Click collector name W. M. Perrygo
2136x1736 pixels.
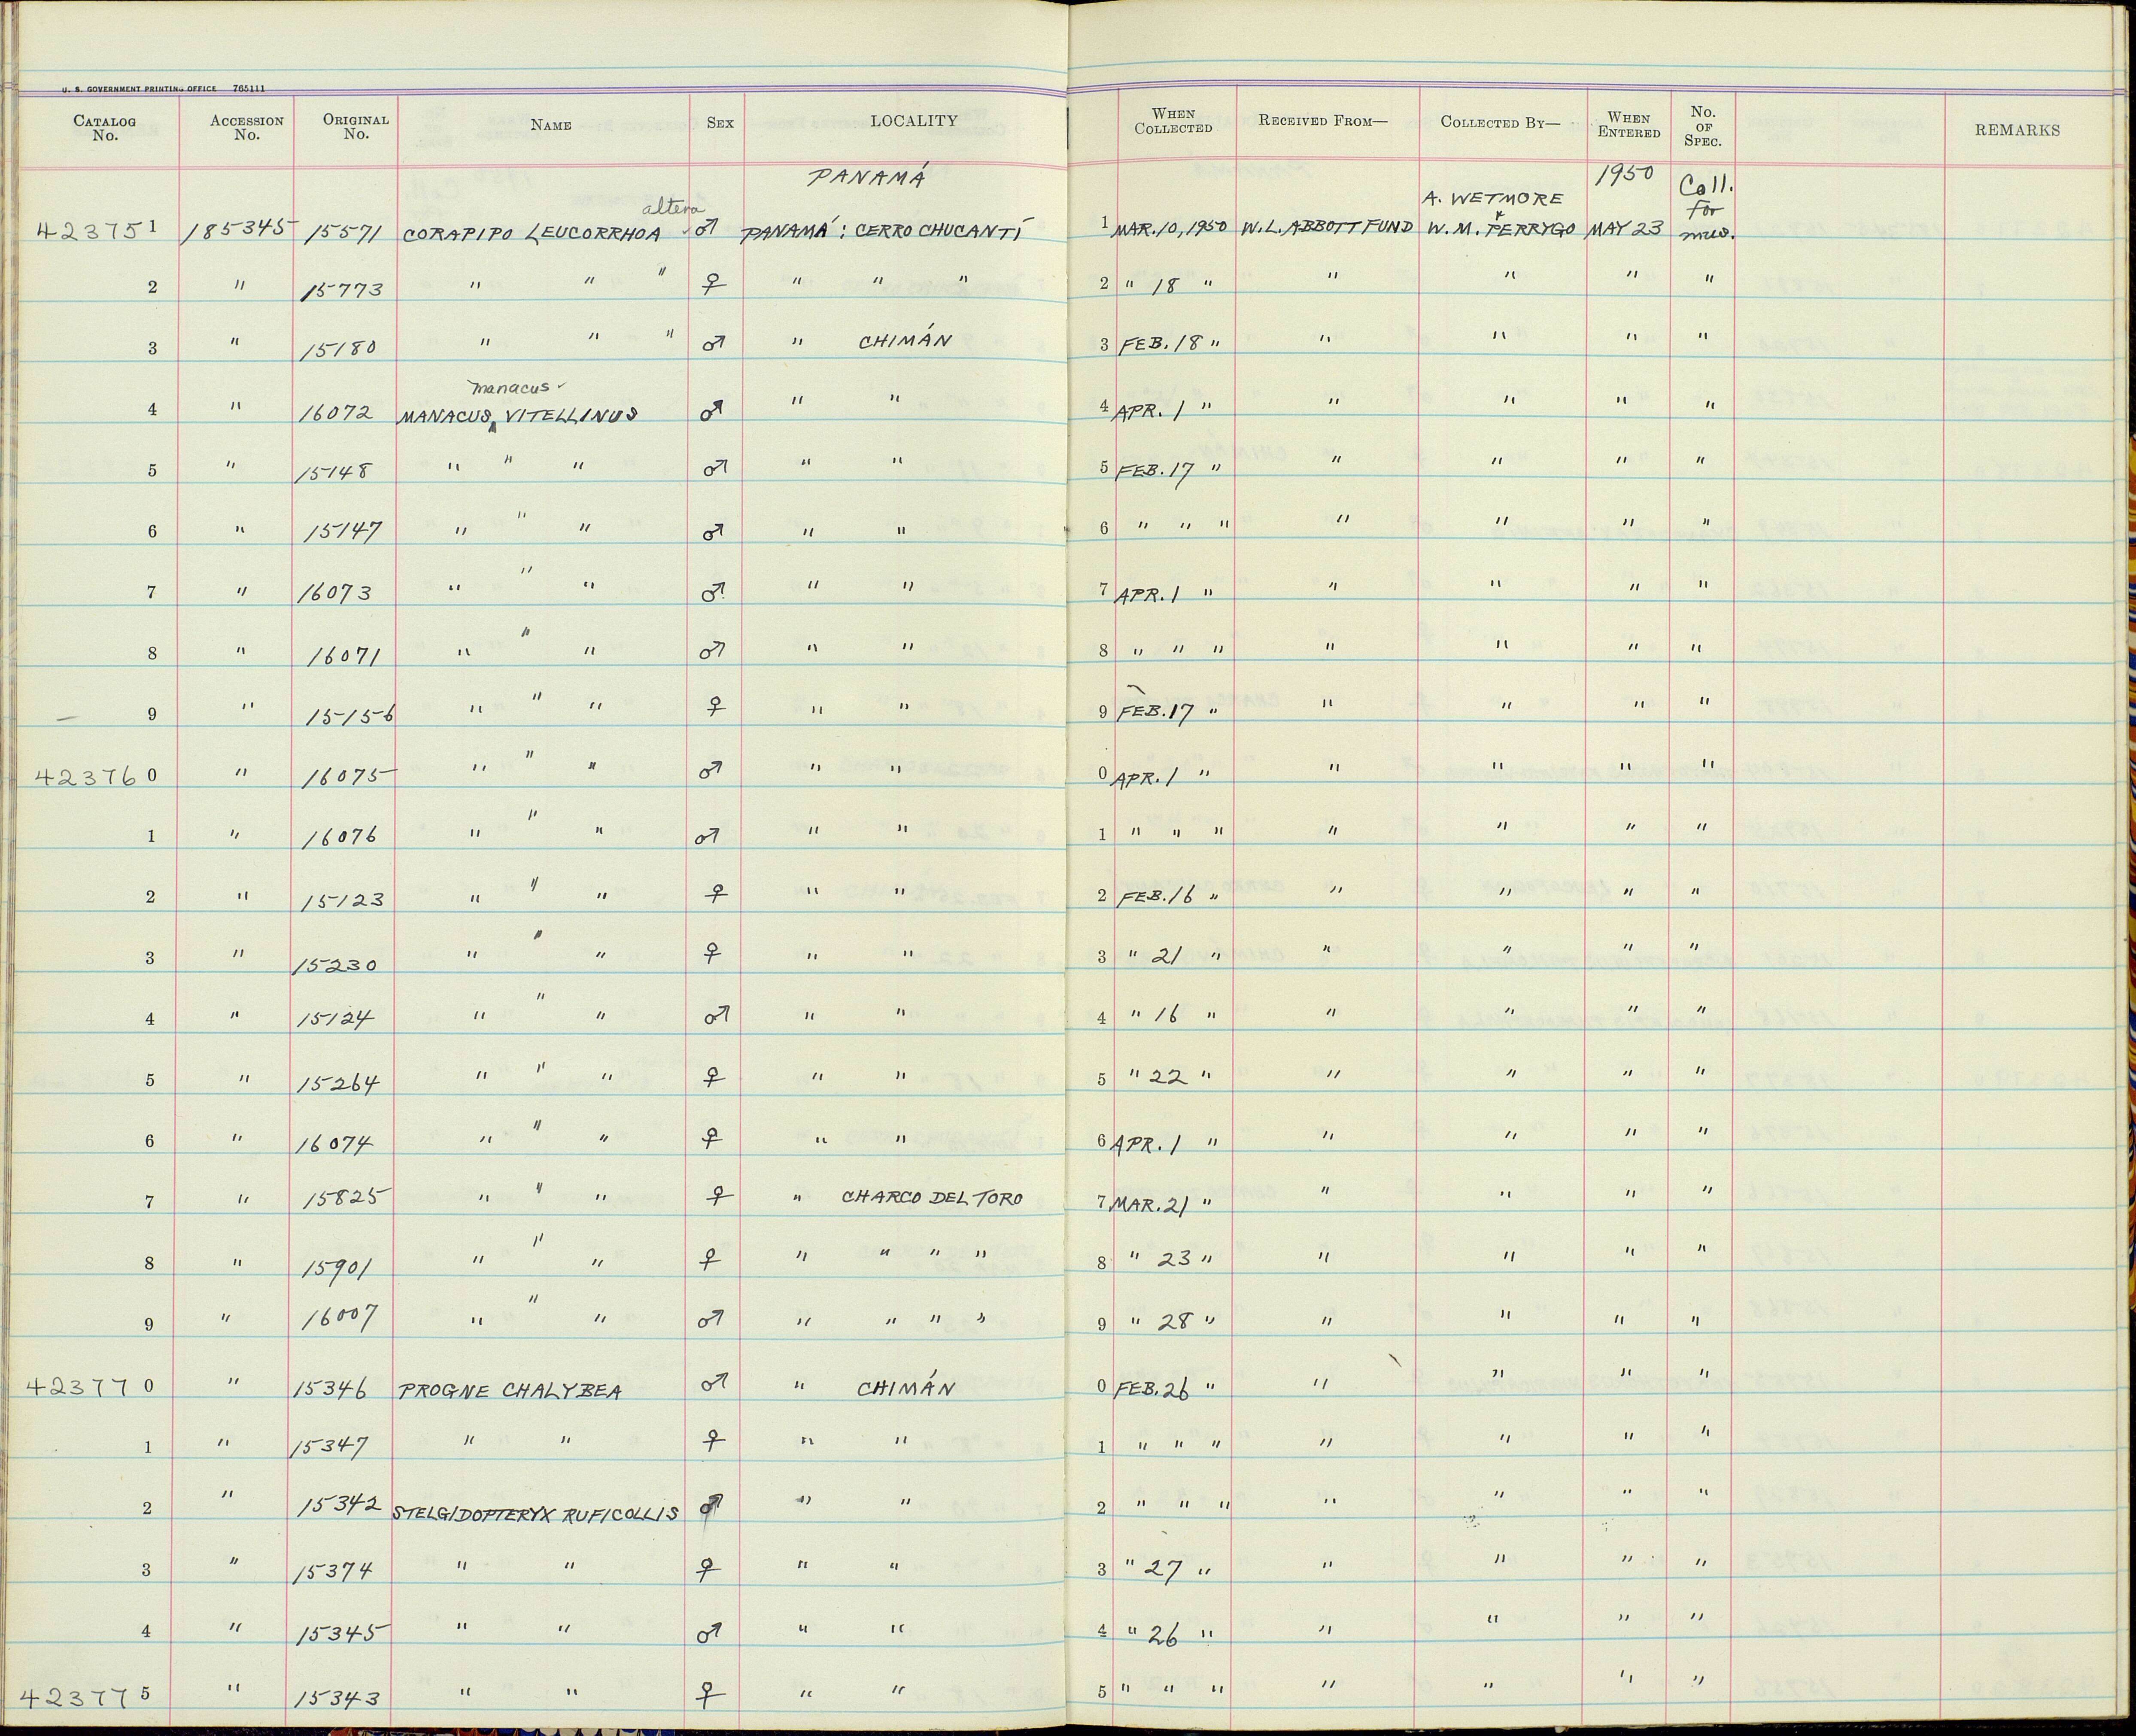1500,227
